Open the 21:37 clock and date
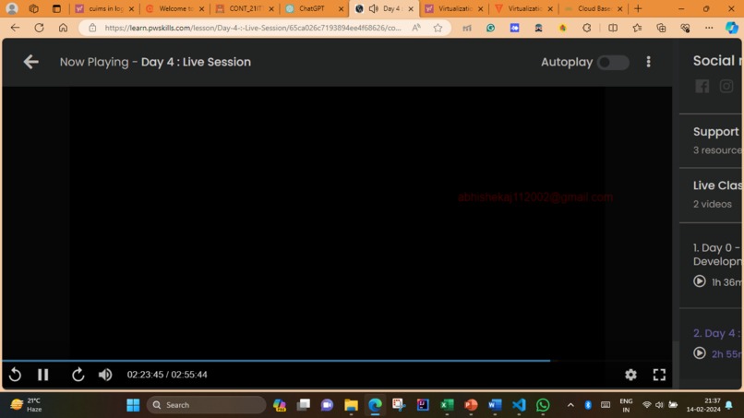The width and height of the screenshot is (744, 418). (x=703, y=405)
